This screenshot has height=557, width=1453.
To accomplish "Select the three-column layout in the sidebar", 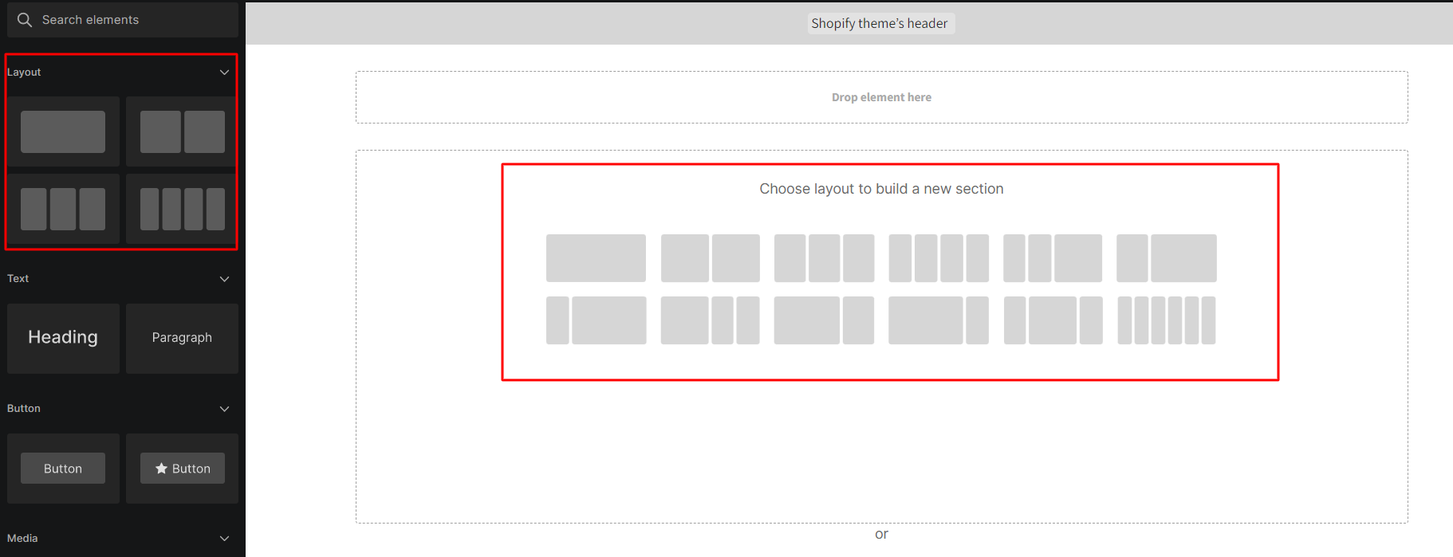I will tap(63, 209).
